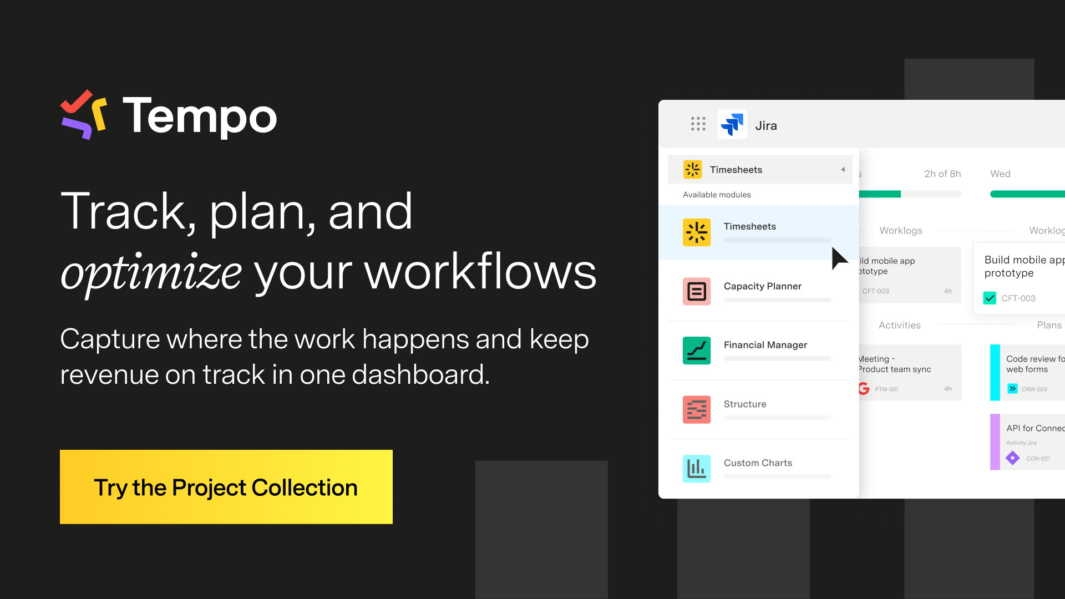This screenshot has height=599, width=1065.
Task: Click the Jira logo icon
Action: pos(732,124)
